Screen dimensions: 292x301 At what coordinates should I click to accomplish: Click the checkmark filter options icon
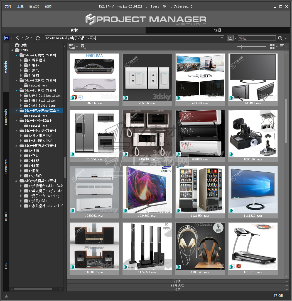[x=230, y=38]
